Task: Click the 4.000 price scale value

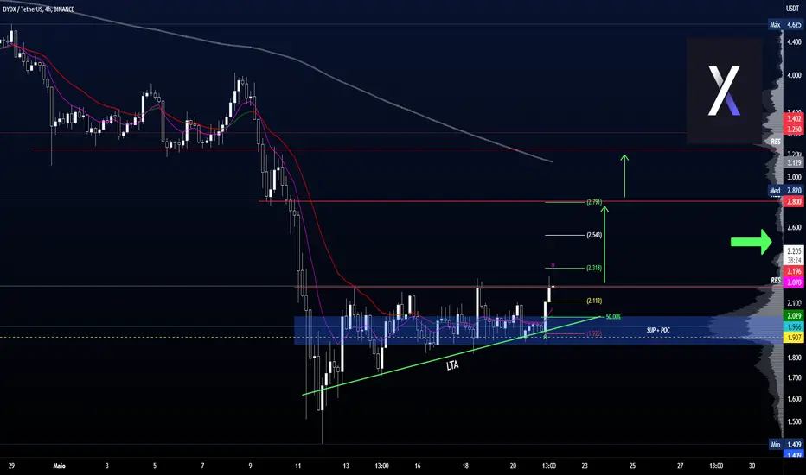Action: [794, 75]
